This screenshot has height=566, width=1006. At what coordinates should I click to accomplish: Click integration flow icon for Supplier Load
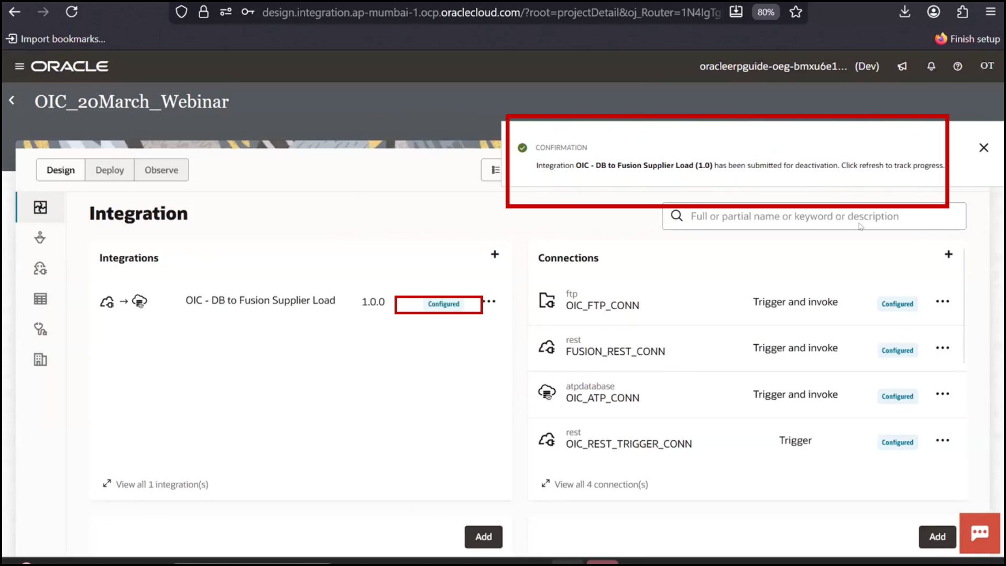pyautogui.click(x=124, y=301)
